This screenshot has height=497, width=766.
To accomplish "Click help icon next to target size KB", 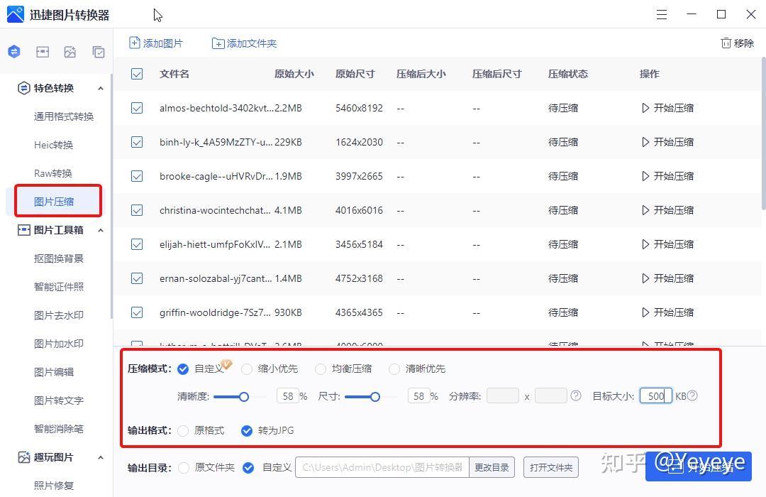I will (692, 395).
